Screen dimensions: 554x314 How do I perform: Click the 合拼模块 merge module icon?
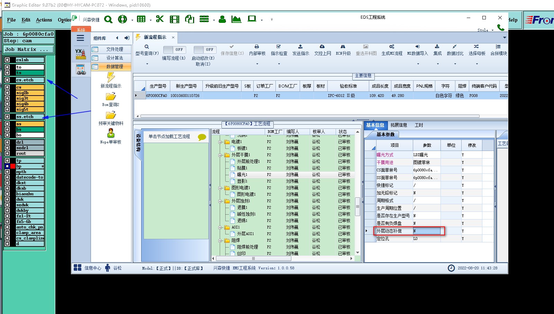click(498, 50)
